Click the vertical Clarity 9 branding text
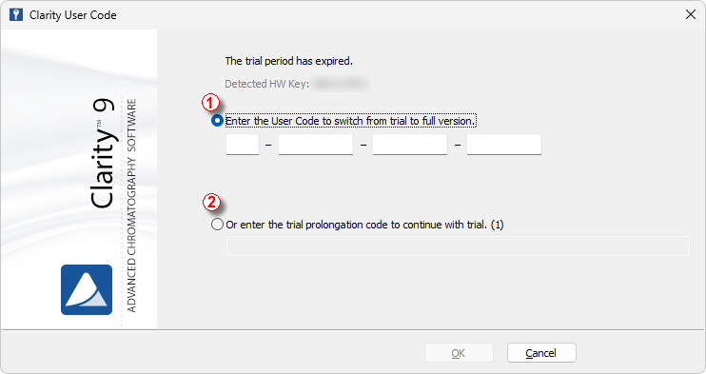The height and width of the screenshot is (374, 706). [102, 153]
